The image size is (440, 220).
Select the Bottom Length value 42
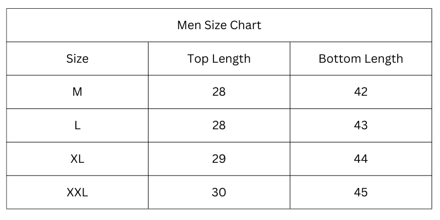(x=361, y=92)
